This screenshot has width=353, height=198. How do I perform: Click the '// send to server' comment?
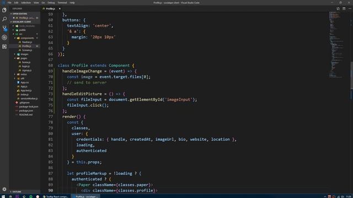click(87, 82)
